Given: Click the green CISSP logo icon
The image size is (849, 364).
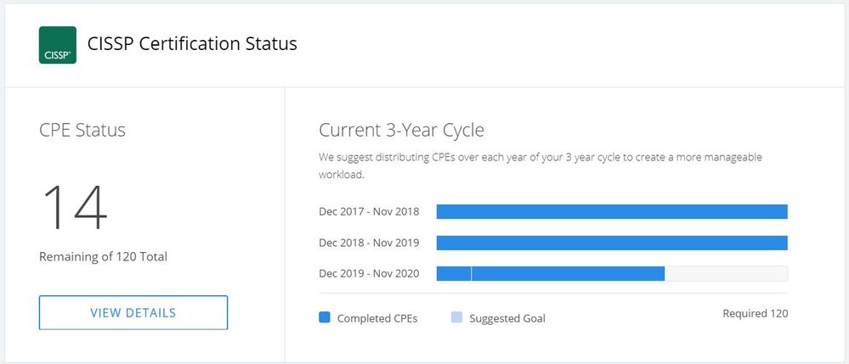Looking at the screenshot, I should pos(58,45).
